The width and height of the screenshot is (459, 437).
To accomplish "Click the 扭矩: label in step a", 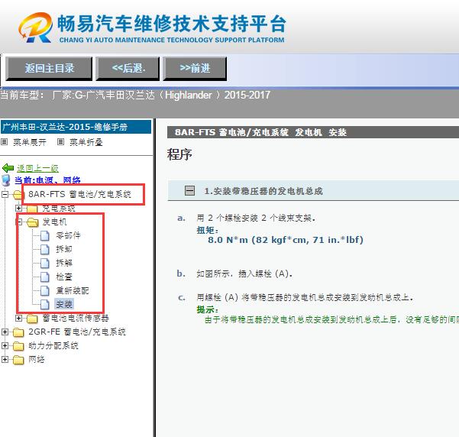I will pos(208,230).
